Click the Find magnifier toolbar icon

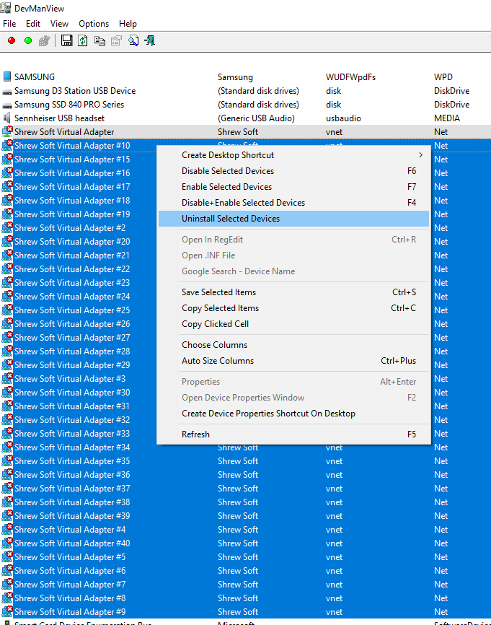click(x=133, y=40)
